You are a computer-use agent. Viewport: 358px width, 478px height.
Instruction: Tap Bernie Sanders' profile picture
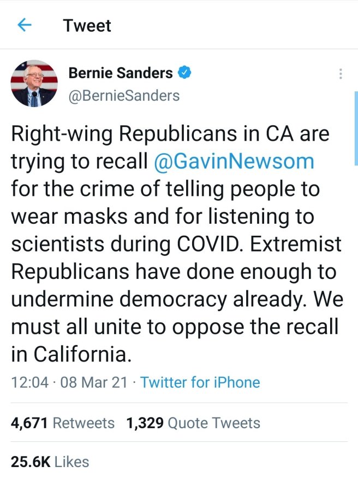34,84
